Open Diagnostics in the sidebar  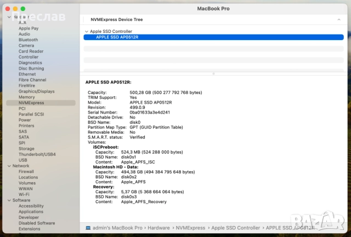coord(30,63)
